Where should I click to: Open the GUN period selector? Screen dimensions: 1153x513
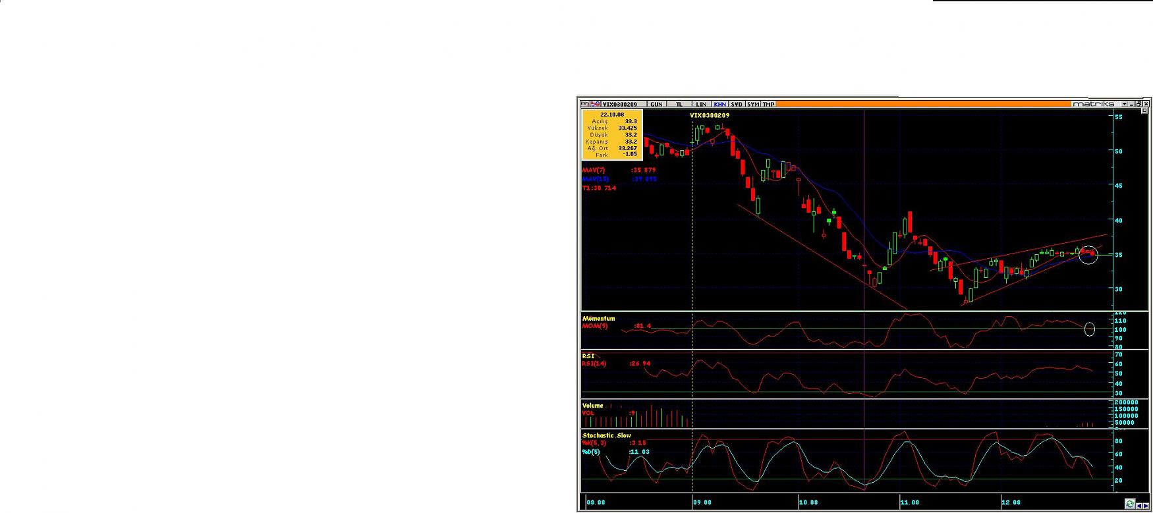pos(656,104)
